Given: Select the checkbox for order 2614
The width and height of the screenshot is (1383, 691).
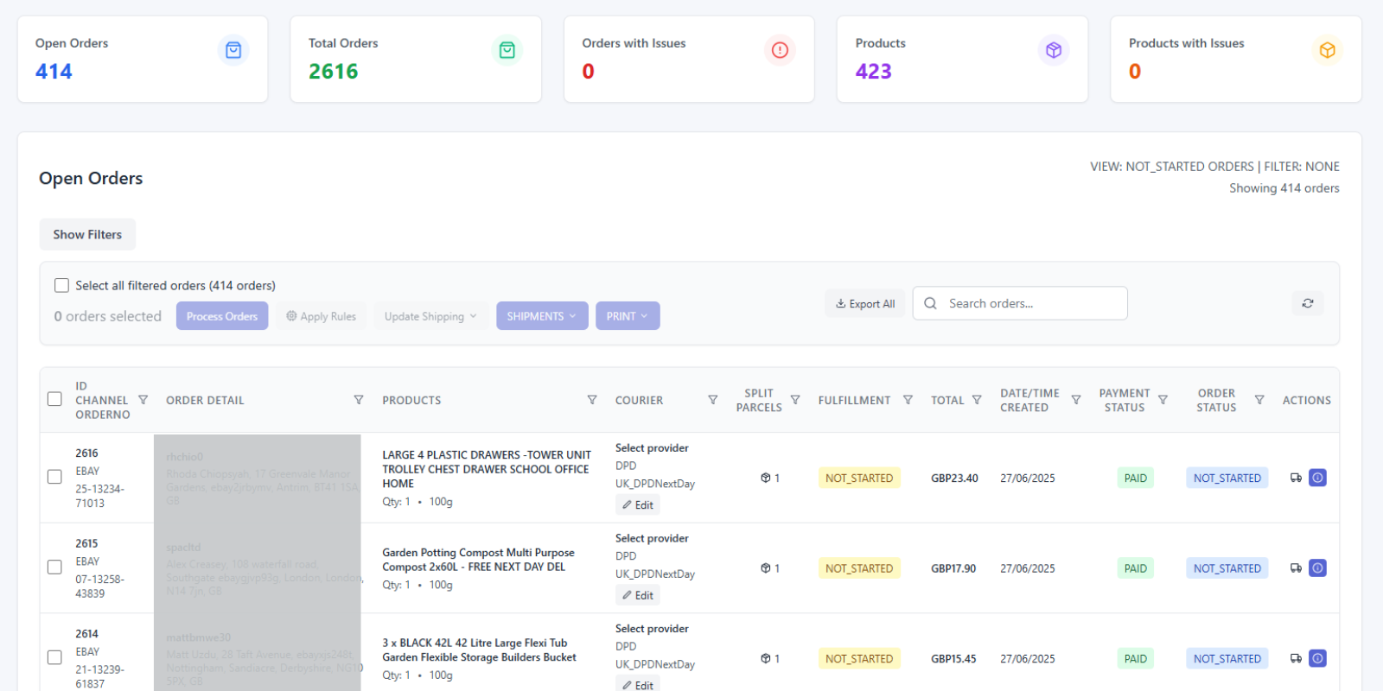Looking at the screenshot, I should 54,657.
